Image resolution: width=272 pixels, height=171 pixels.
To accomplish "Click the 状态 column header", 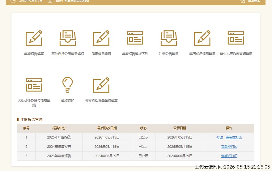I will coord(143,128).
